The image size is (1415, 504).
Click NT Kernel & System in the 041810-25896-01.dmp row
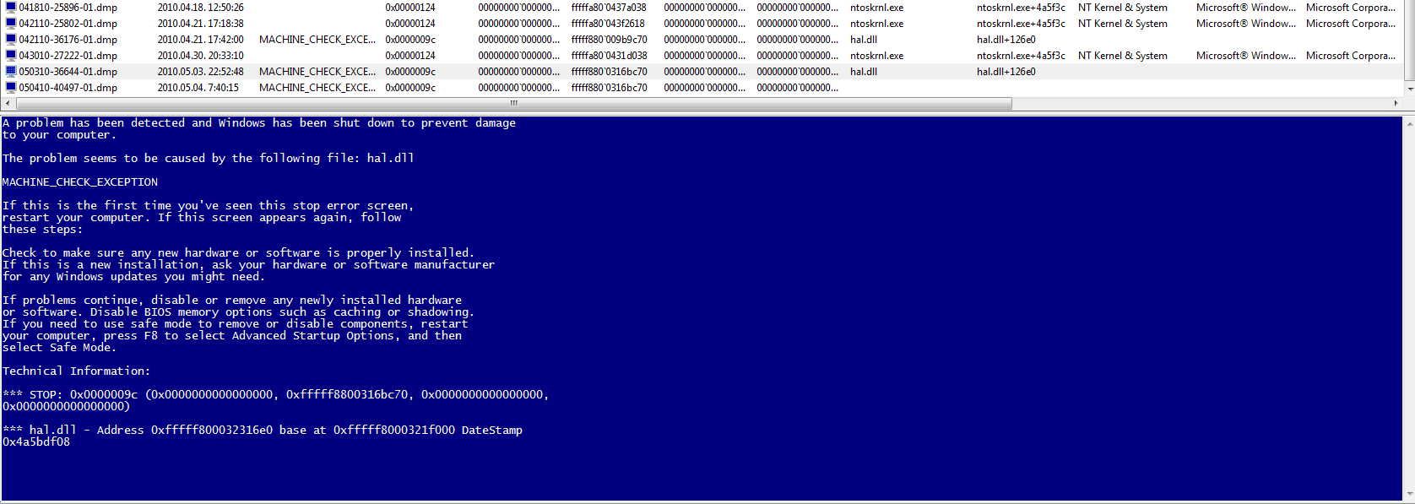pos(1123,8)
